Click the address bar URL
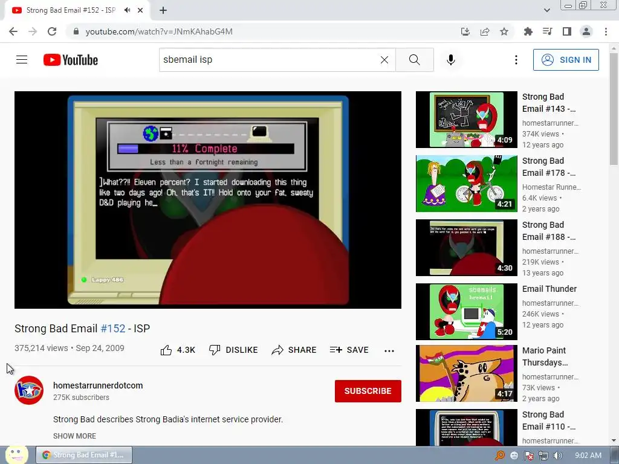Image resolution: width=619 pixels, height=464 pixels. pyautogui.click(x=159, y=31)
